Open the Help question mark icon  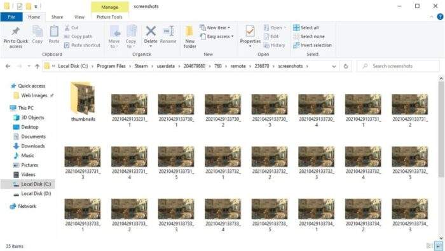(440, 17)
